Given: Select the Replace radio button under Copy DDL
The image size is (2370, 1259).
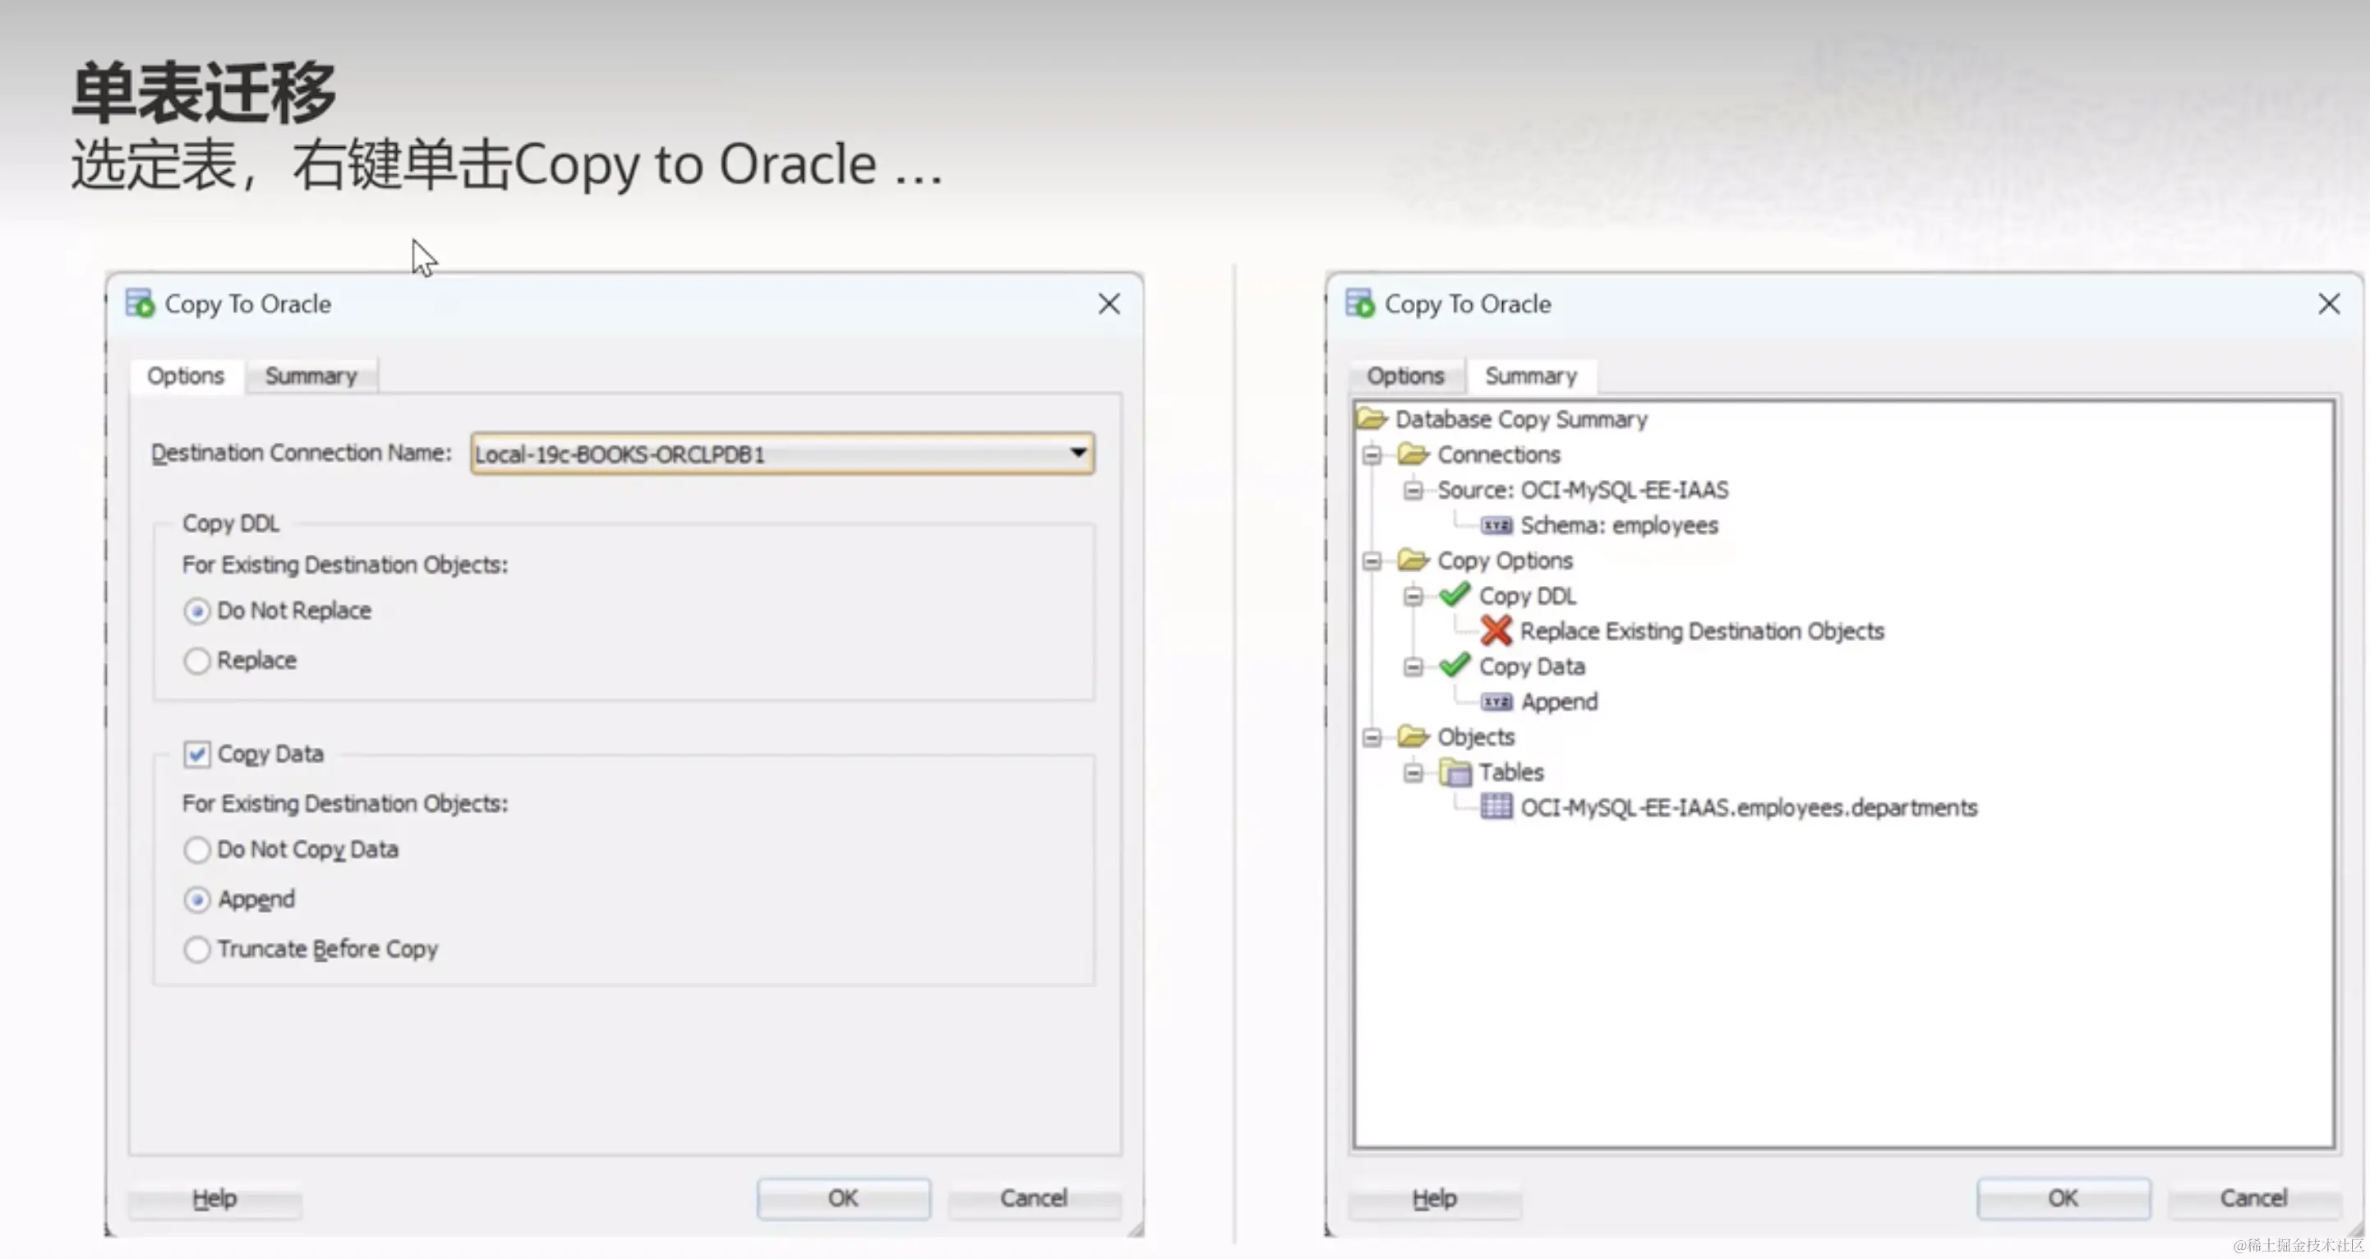Looking at the screenshot, I should pyautogui.click(x=197, y=661).
